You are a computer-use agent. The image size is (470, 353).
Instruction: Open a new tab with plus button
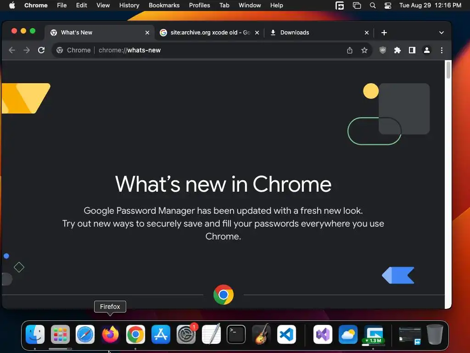384,33
